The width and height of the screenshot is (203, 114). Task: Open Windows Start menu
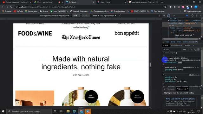point(3,111)
